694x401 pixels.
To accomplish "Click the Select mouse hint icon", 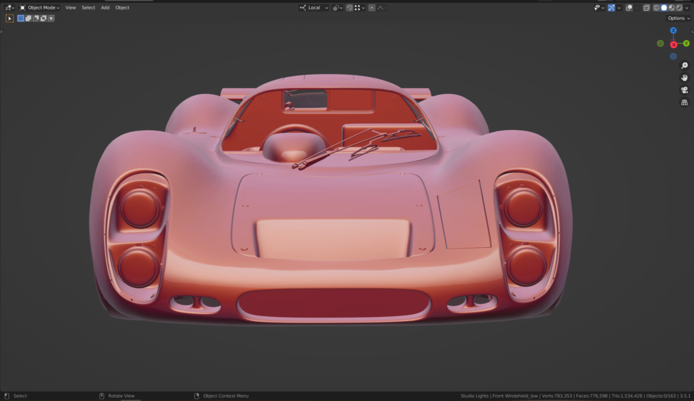I will point(7,396).
